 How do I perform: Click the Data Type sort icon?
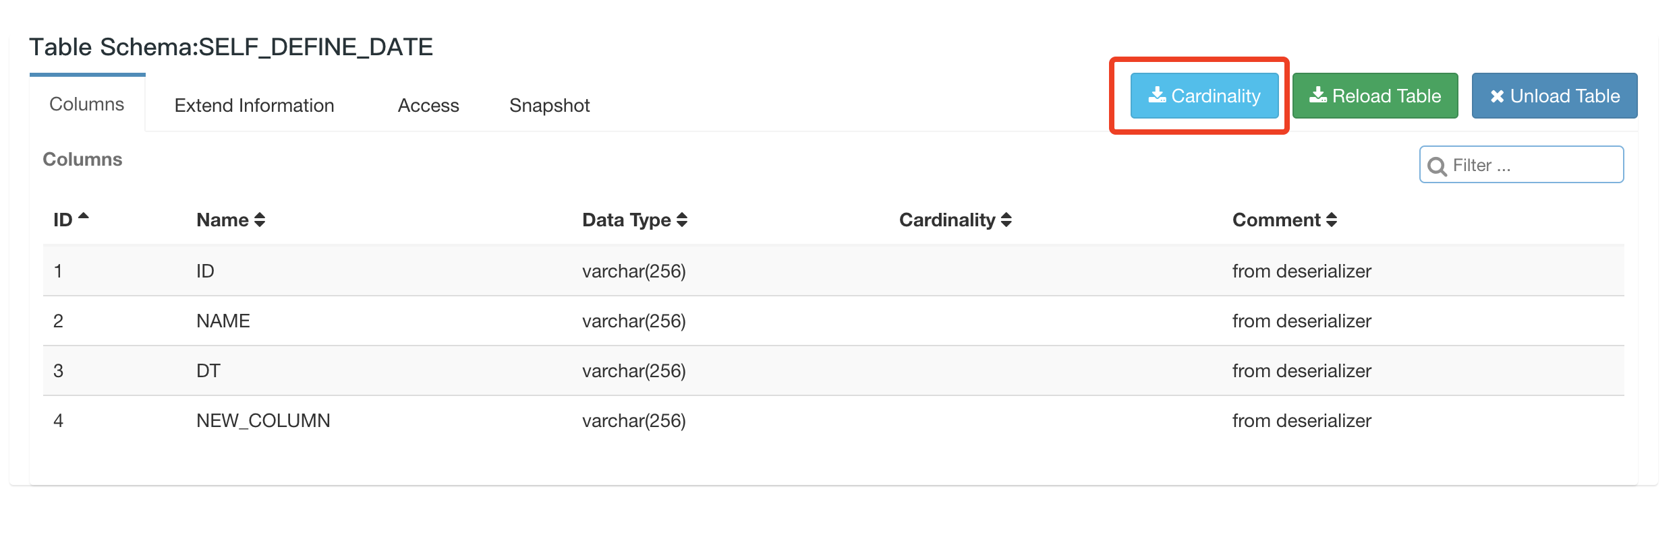coord(682,220)
